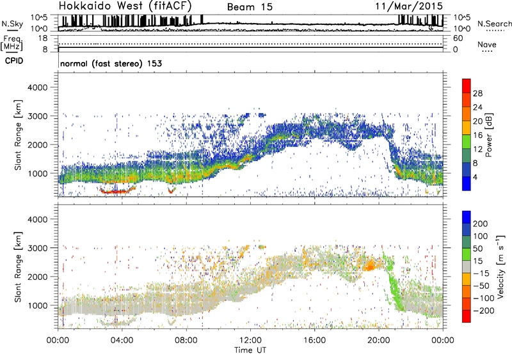The image size is (512, 354).
Task: Click 'normal (fast stereo) 153' text
Action: pyautogui.click(x=111, y=63)
